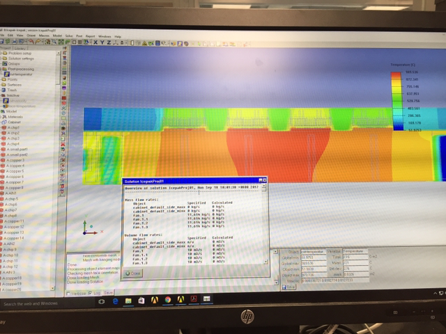Image resolution: width=446 pixels, height=334 pixels.
Task: Click the Home position house icon
Action: click(47, 42)
